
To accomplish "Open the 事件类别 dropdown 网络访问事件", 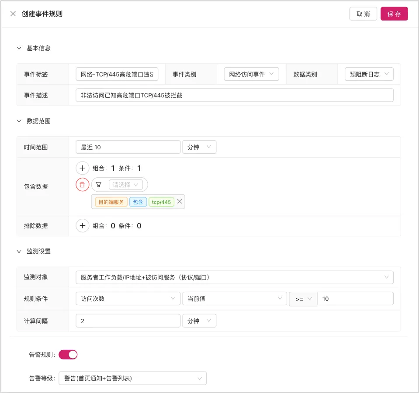I will 251,74.
